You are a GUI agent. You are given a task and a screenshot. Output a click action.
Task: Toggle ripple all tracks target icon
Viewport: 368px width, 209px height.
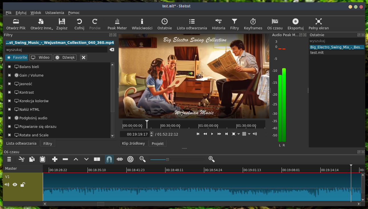click(x=130, y=159)
